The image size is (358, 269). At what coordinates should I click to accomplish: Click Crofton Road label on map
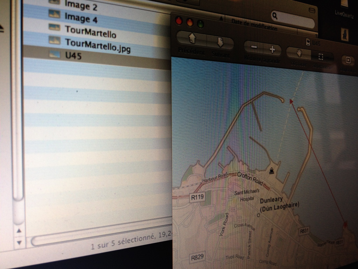tap(250, 178)
